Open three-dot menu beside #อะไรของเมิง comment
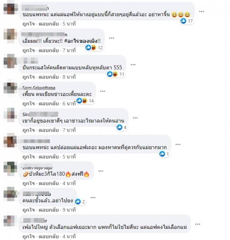 (112, 38)
